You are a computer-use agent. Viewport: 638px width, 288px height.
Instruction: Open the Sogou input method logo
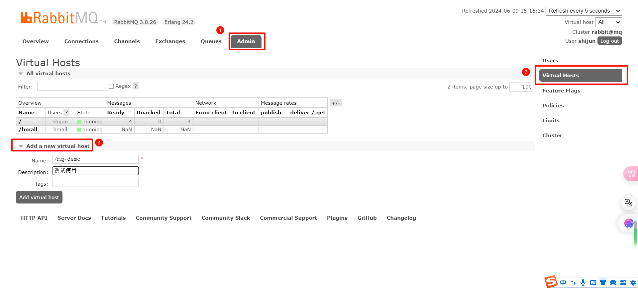pos(551,282)
